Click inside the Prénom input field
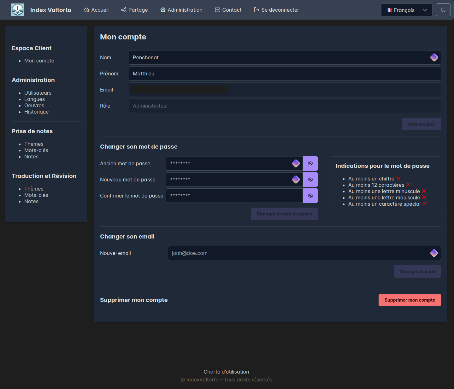454x389 pixels. pos(284,74)
